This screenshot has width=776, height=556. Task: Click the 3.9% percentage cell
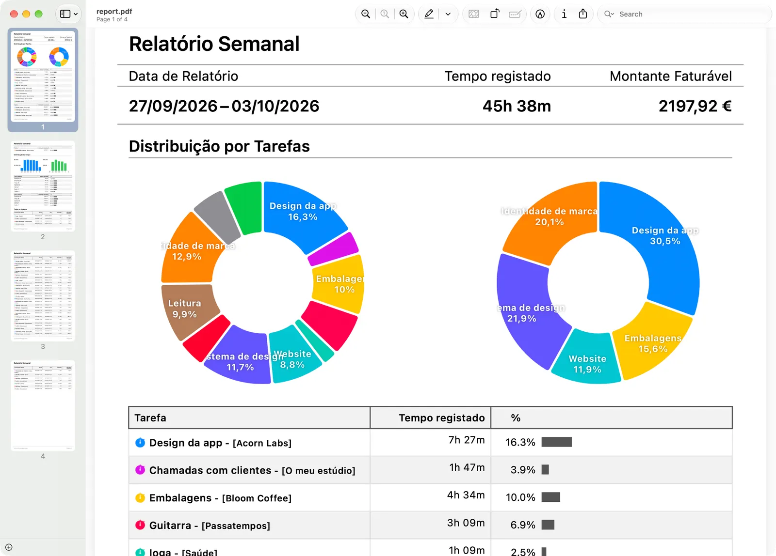pyautogui.click(x=523, y=470)
